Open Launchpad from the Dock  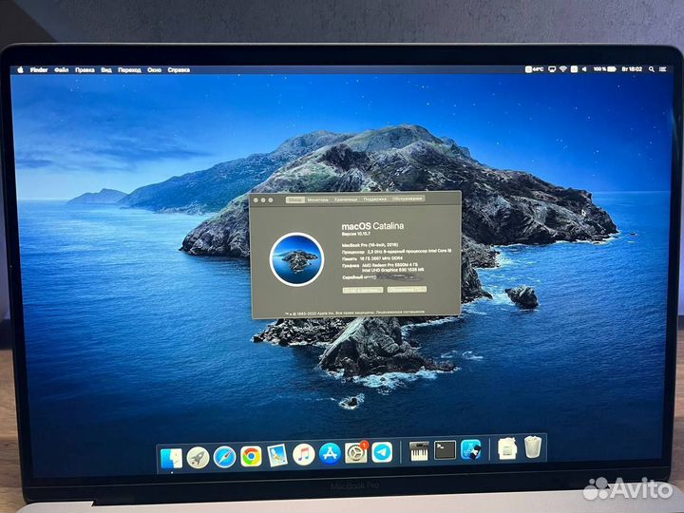pos(198,458)
